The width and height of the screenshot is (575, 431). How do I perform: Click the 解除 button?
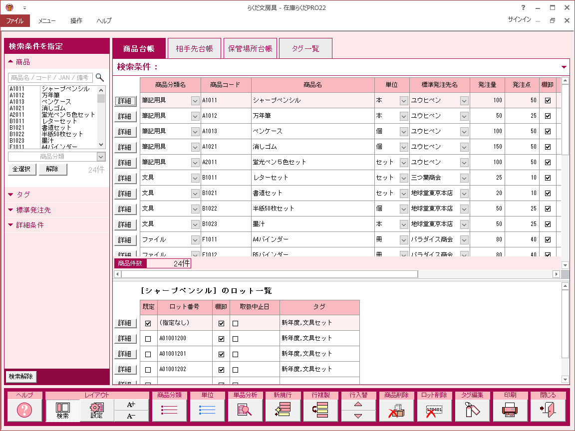point(52,169)
